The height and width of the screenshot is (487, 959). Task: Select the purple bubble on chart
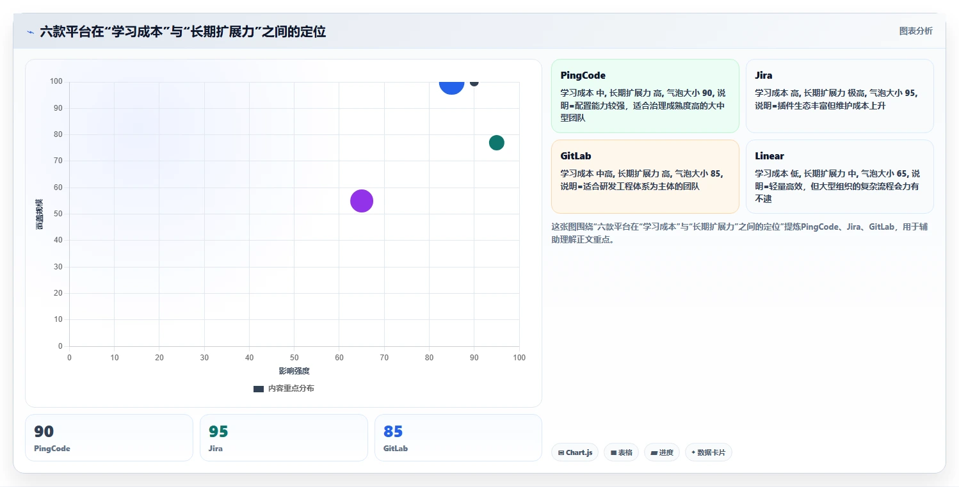coord(362,201)
